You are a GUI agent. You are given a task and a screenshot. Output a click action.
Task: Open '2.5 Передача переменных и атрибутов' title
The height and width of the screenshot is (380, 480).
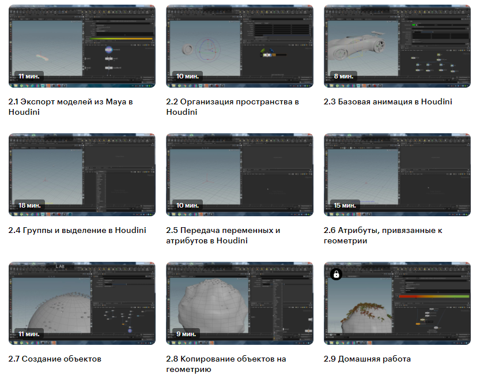pyautogui.click(x=223, y=235)
